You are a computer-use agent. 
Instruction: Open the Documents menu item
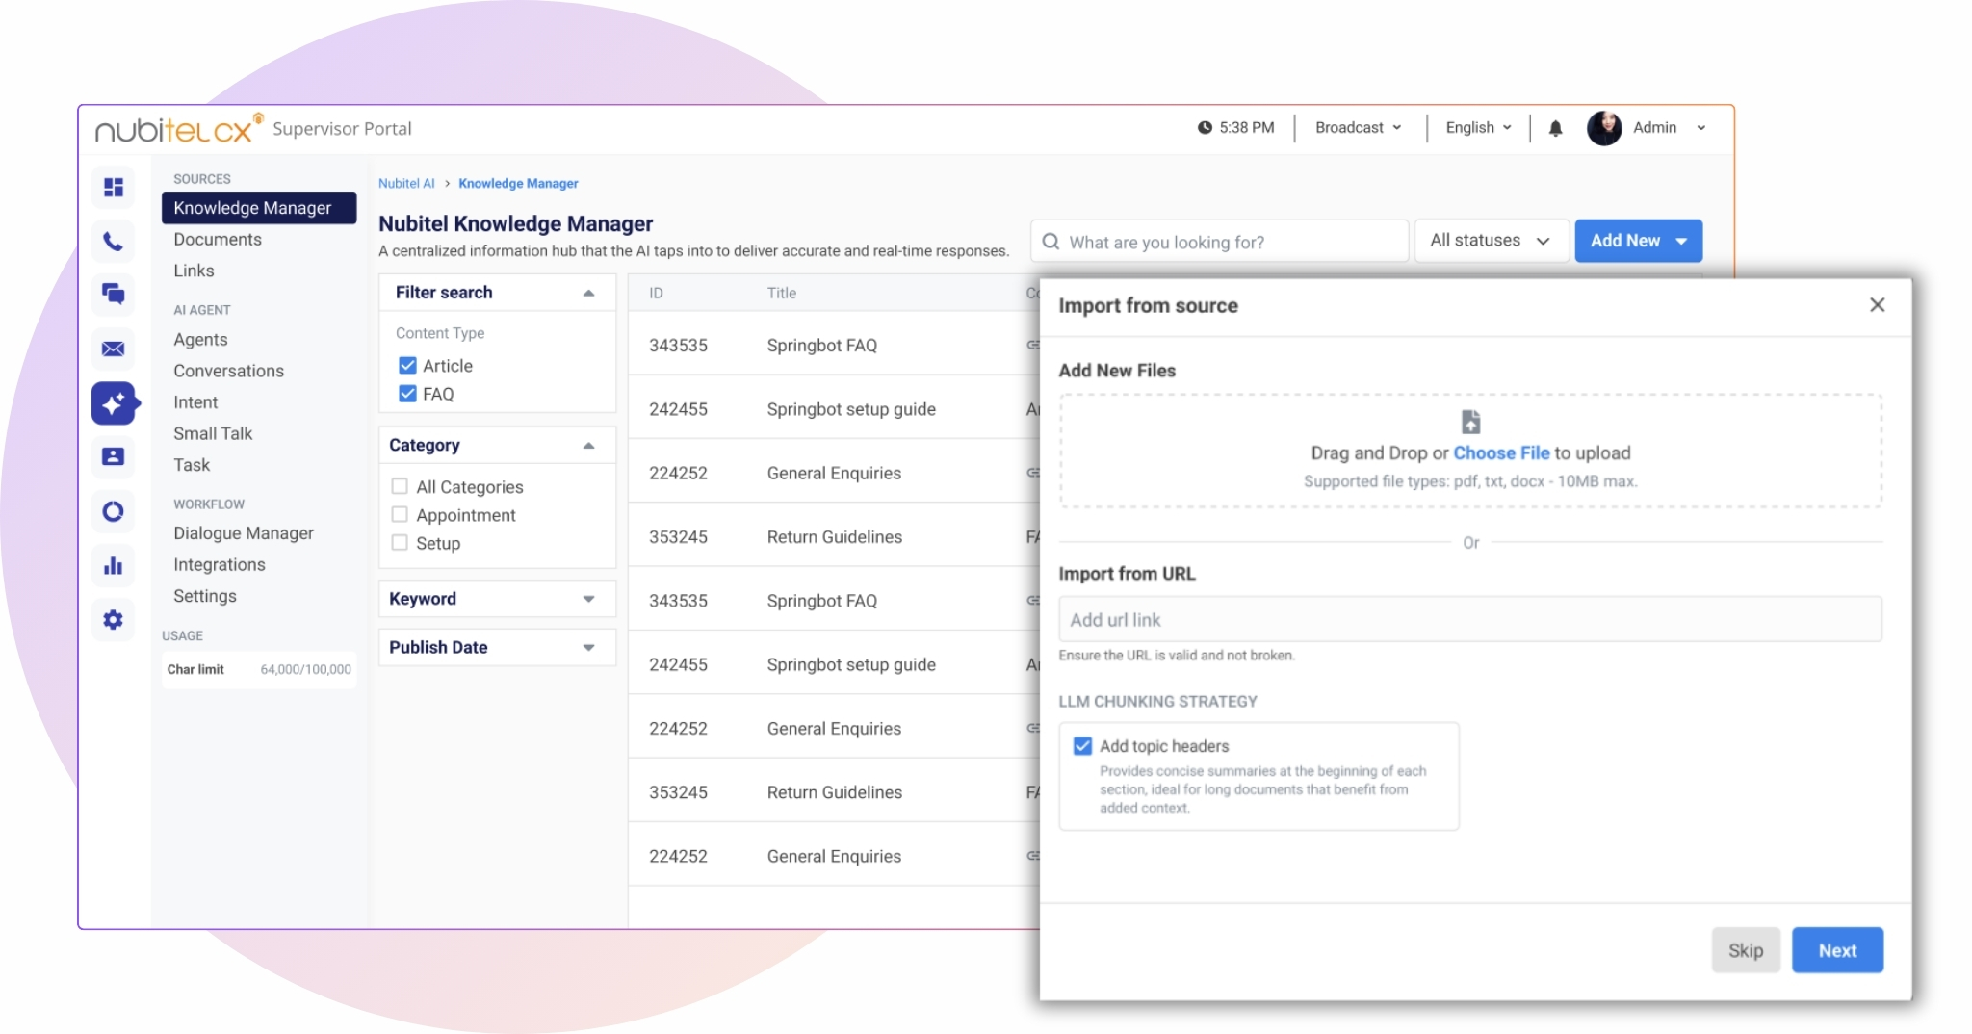218,240
